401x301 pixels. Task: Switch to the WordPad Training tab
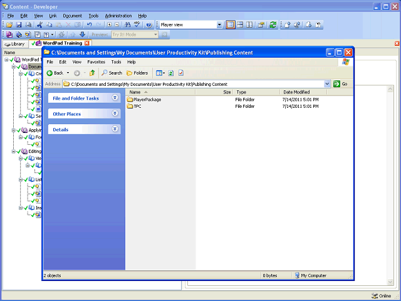point(62,43)
